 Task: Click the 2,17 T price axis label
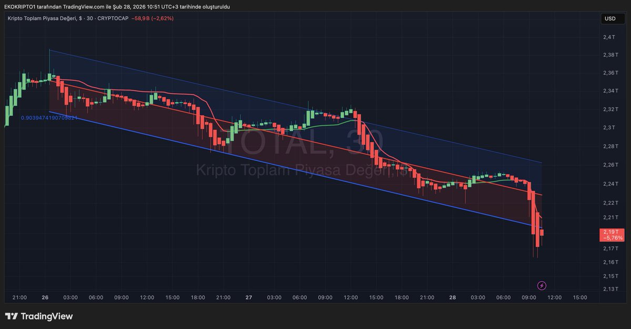tap(610, 248)
